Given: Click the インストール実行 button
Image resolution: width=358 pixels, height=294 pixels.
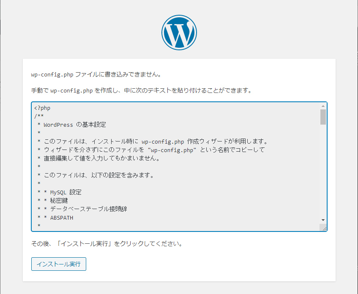Looking at the screenshot, I should [59, 264].
